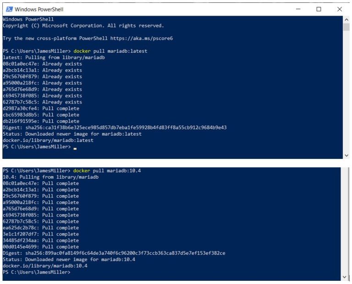This screenshot has height=284, width=352.
Task: Click the 'docker.io/library/mariadb:10.4' line
Action: [45, 266]
